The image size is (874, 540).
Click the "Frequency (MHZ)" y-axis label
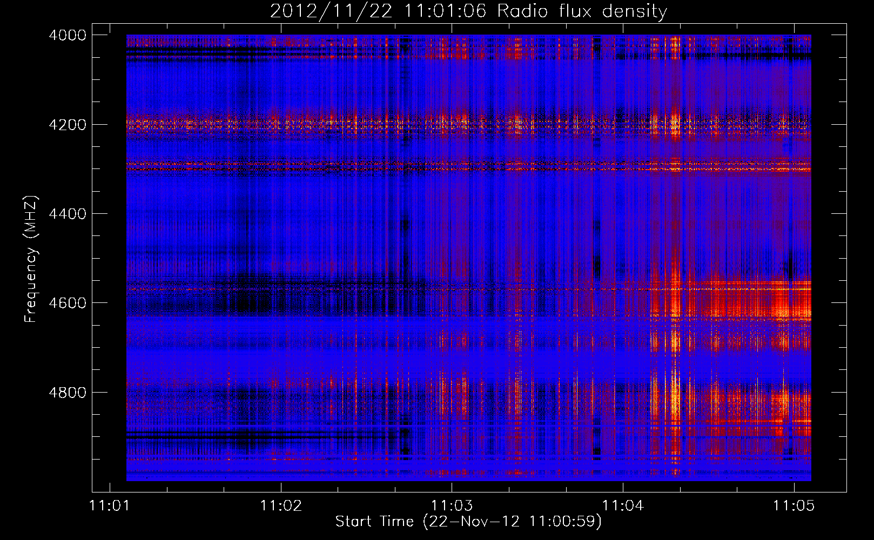point(31,259)
